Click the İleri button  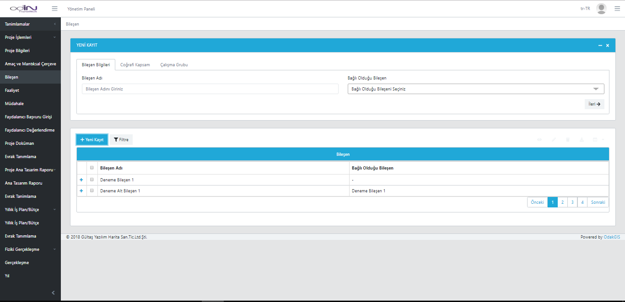pos(594,104)
